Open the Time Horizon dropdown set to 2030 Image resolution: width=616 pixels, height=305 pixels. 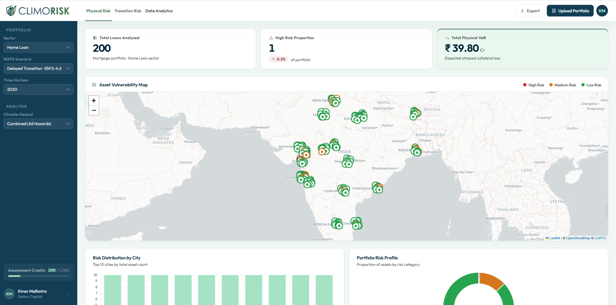38,89
